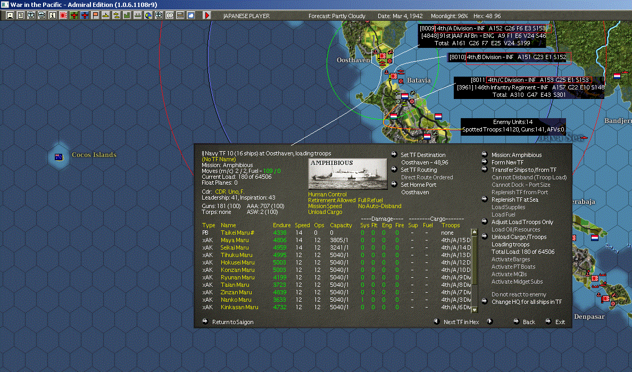Viewport: 632px width, 372px height.
Task: Select ship Kinkasan Maru in list
Action: 239,307
